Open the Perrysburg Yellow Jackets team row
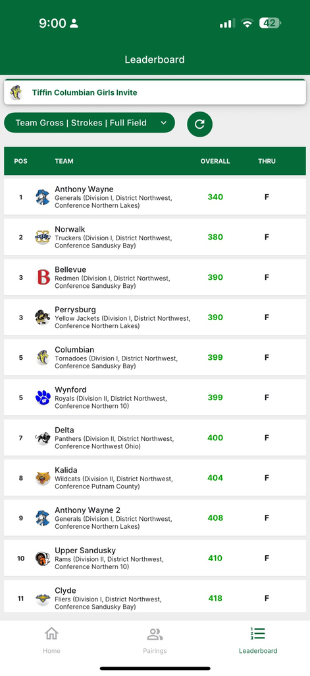Image resolution: width=310 pixels, height=676 pixels. click(155, 318)
